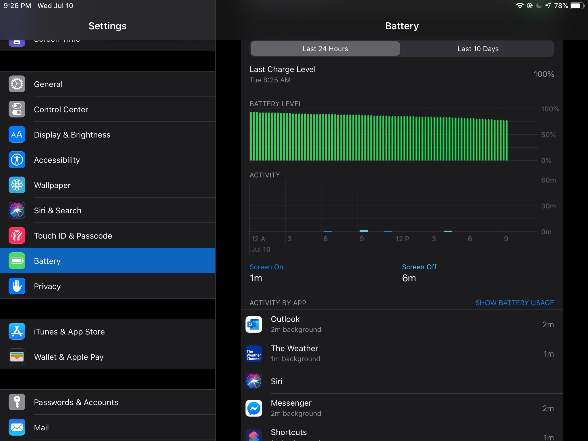
Task: Tap the Touch ID fingerprint icon
Action: [17, 236]
